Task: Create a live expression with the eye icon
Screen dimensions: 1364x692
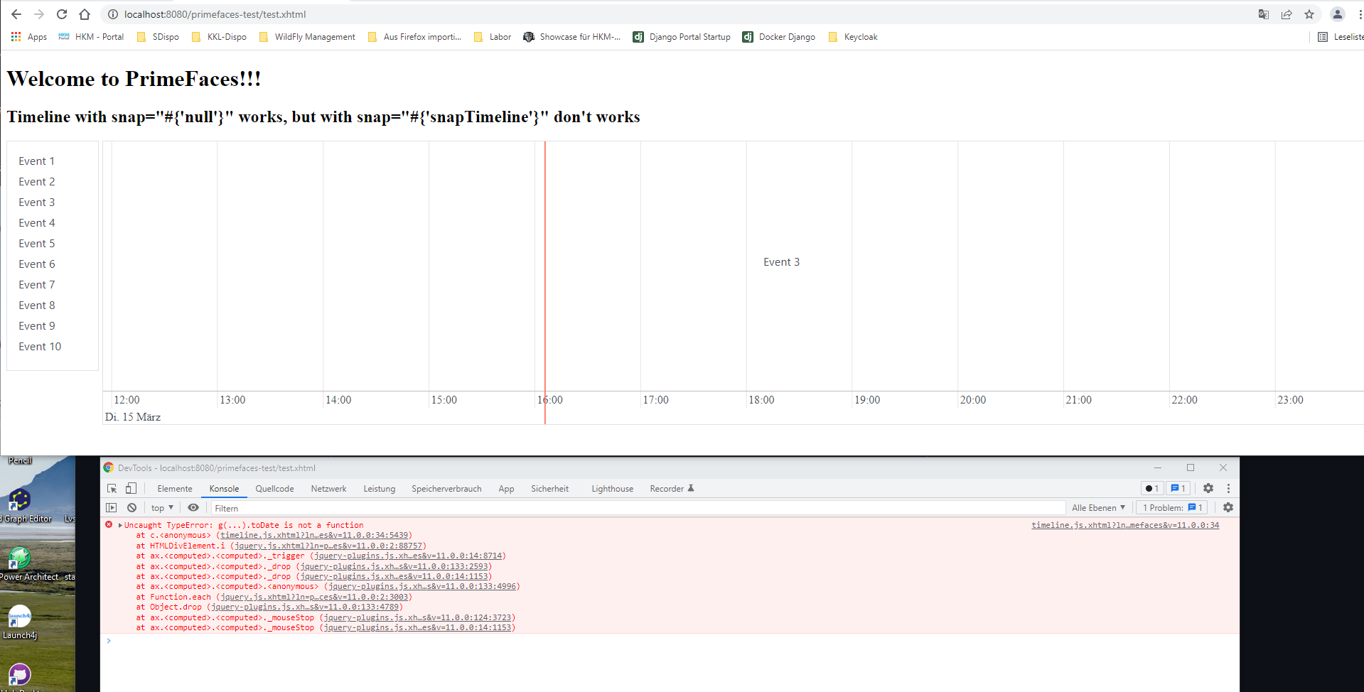Action: pos(193,507)
